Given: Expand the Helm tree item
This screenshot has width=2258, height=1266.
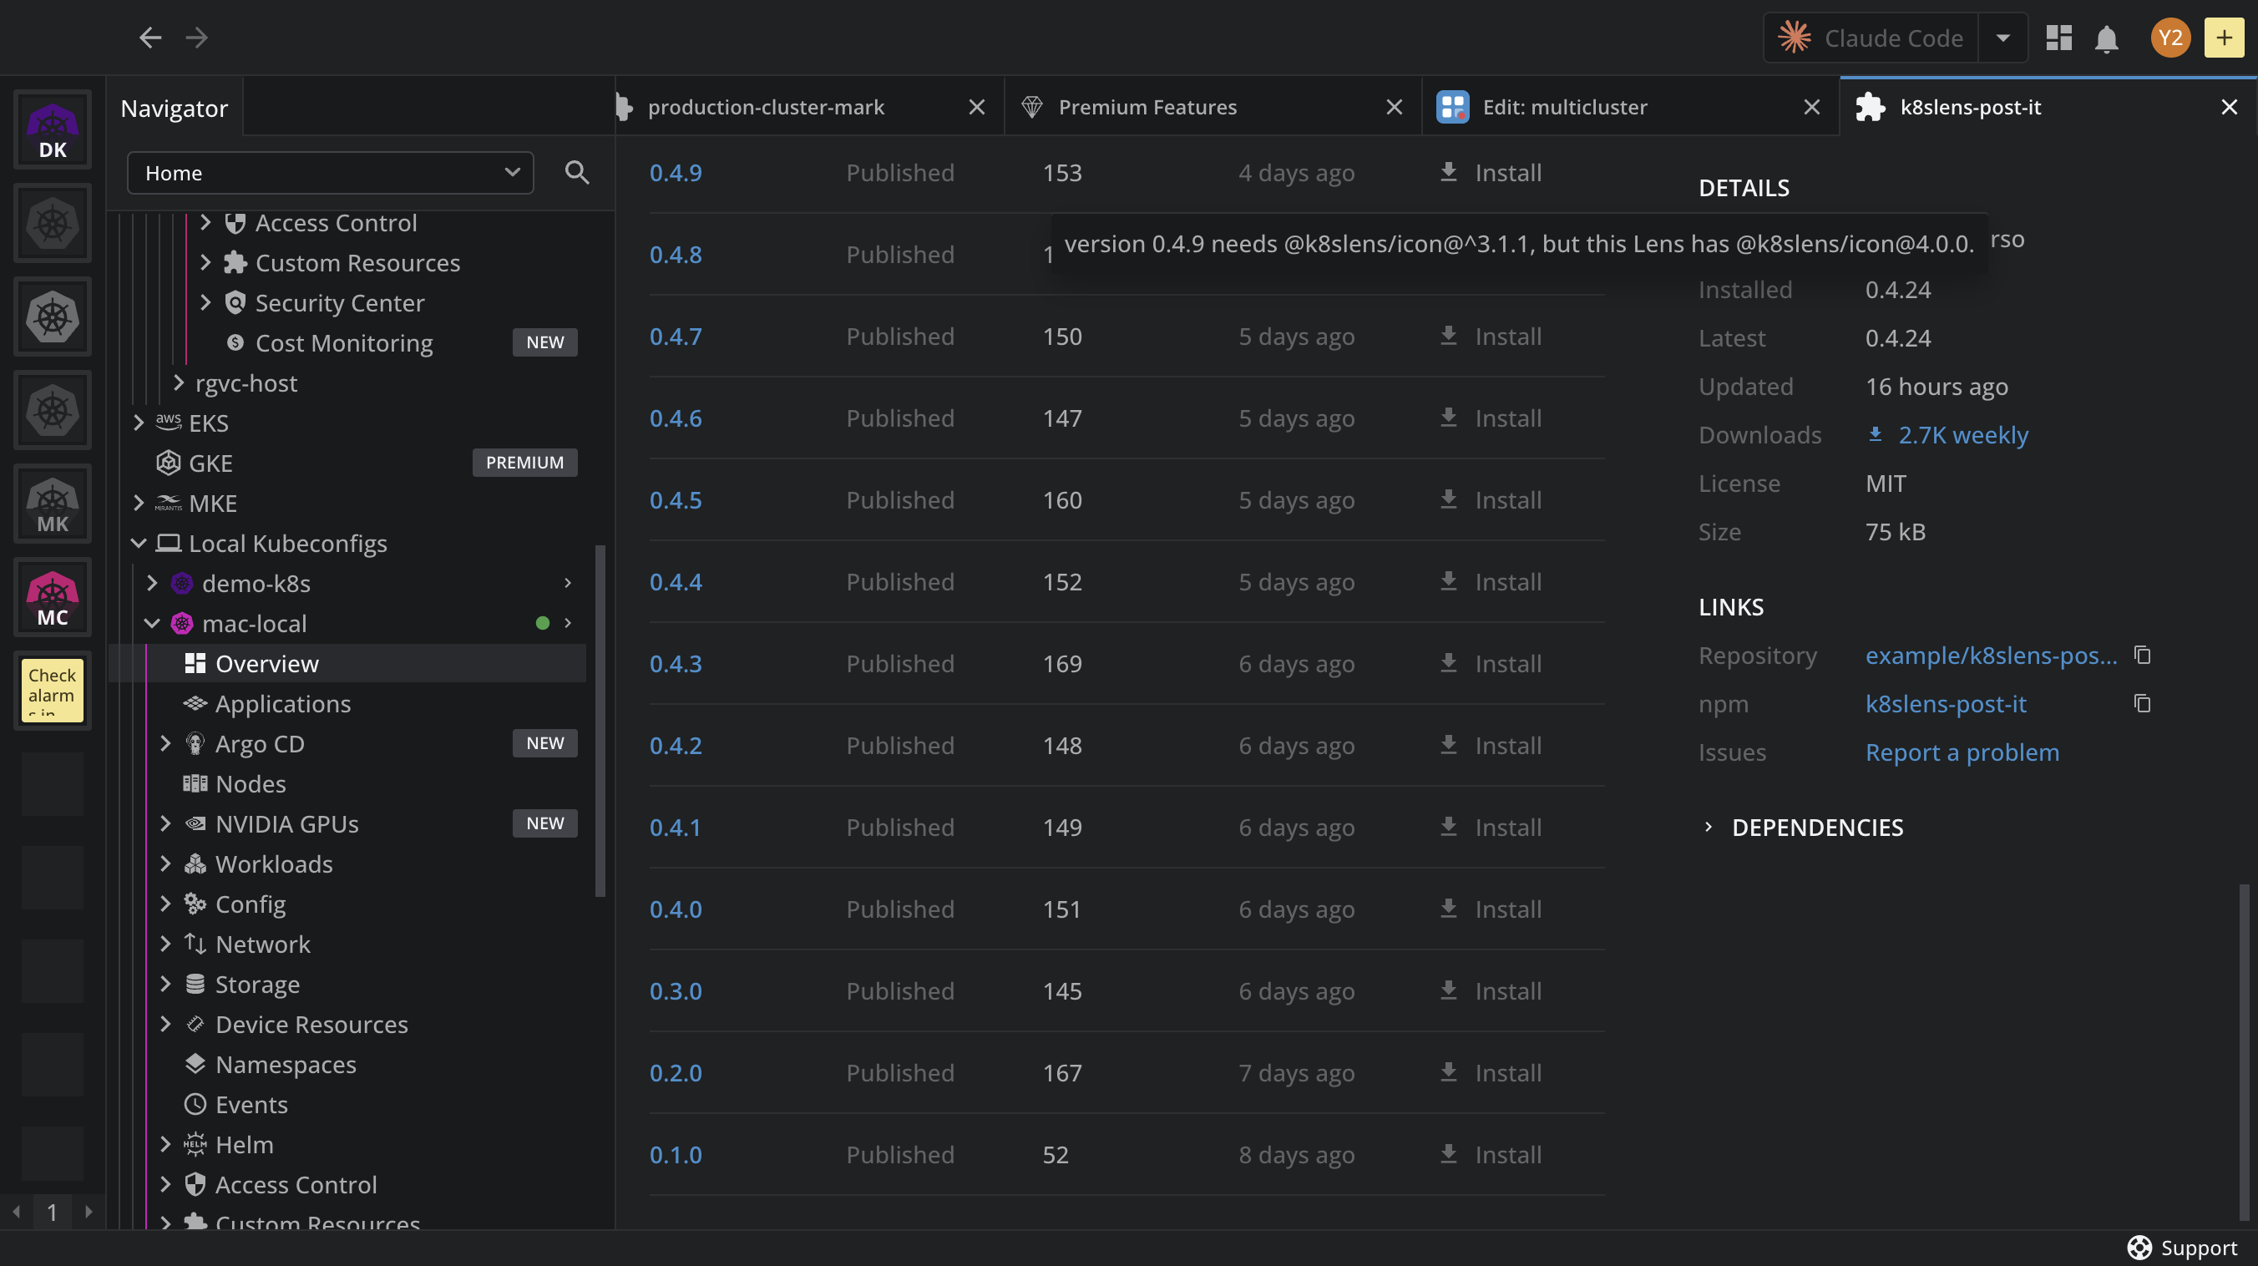Looking at the screenshot, I should coord(165,1144).
